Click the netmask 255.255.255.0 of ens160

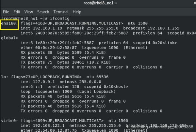(102, 28)
